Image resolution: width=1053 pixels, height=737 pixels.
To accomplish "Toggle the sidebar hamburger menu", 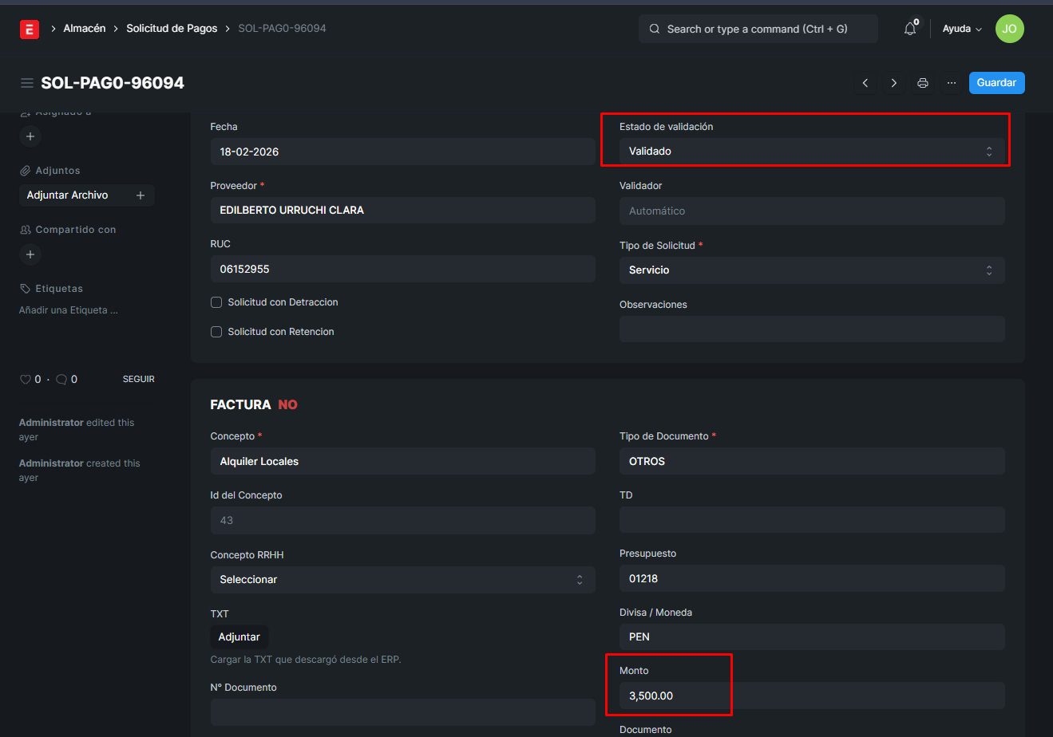I will [27, 83].
